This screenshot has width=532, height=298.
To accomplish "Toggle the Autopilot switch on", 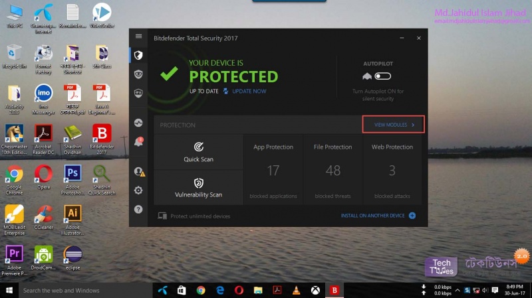I will (x=383, y=76).
